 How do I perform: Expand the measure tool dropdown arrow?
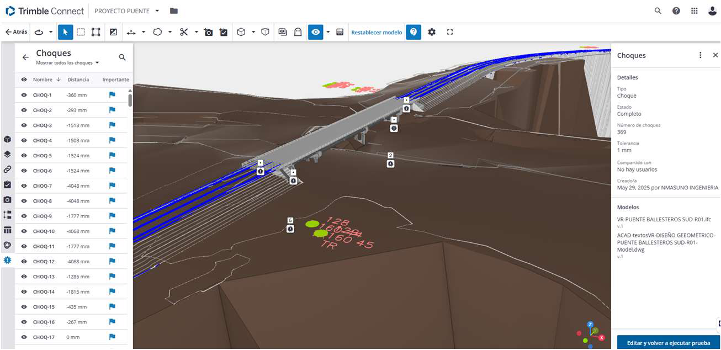coord(144,33)
